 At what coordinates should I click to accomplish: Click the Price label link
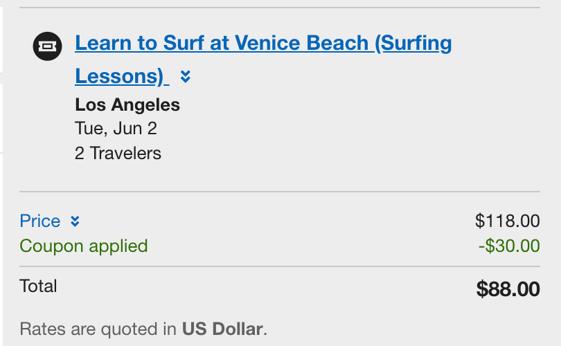click(40, 221)
